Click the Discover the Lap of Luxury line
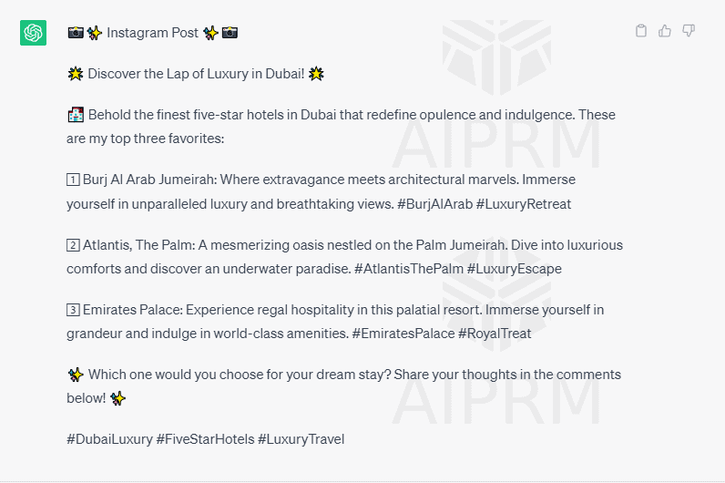Screen dimensions: 725x483 click(x=196, y=74)
